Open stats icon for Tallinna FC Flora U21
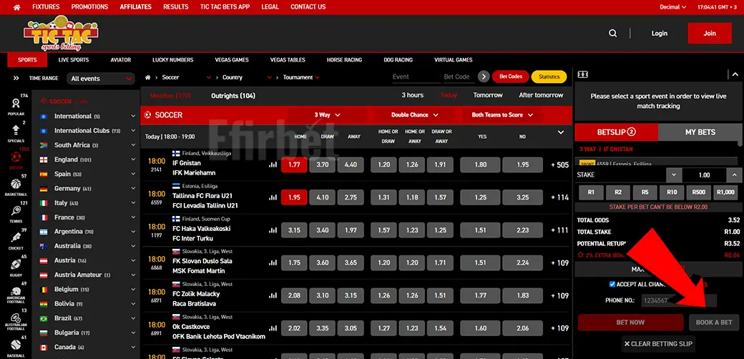Image resolution: width=744 pixels, height=359 pixels. (273, 197)
